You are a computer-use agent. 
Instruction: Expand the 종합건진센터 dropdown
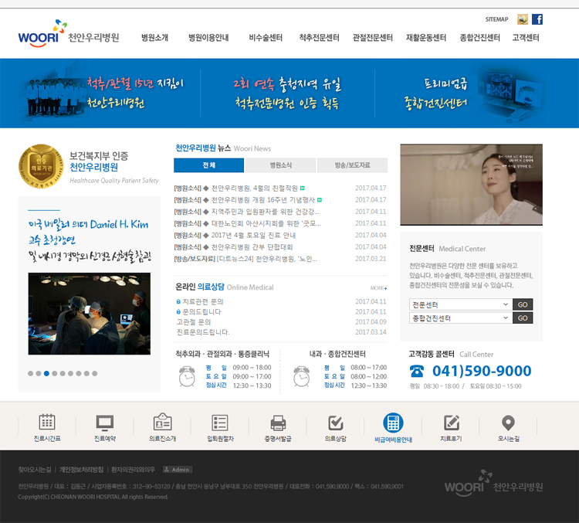tap(460, 318)
